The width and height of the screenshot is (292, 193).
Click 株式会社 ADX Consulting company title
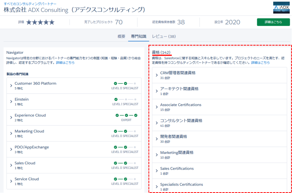coord(74,10)
